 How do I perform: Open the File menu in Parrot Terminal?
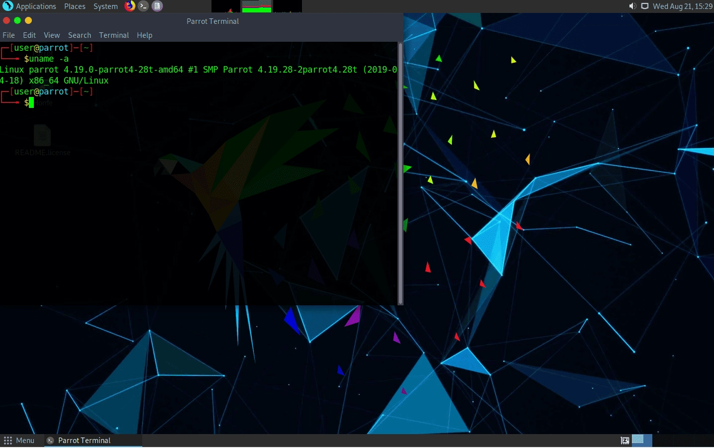[8, 35]
